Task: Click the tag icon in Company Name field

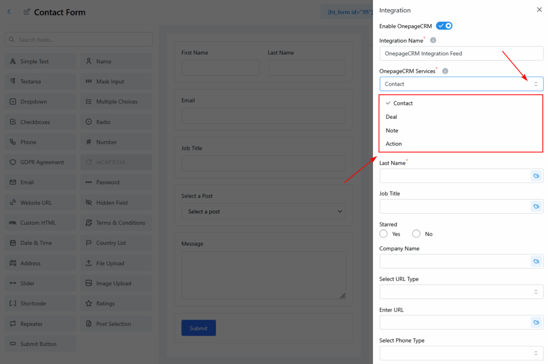Action: [536, 261]
